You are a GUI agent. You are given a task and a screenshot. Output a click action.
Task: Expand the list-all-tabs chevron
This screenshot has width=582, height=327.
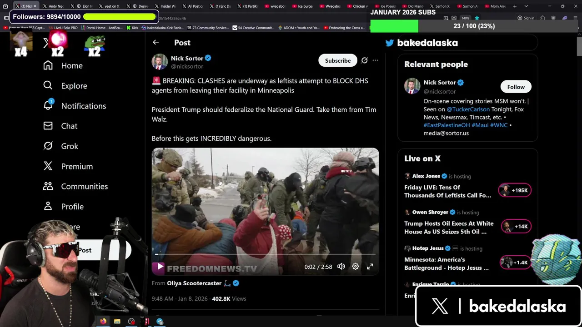tap(526, 6)
